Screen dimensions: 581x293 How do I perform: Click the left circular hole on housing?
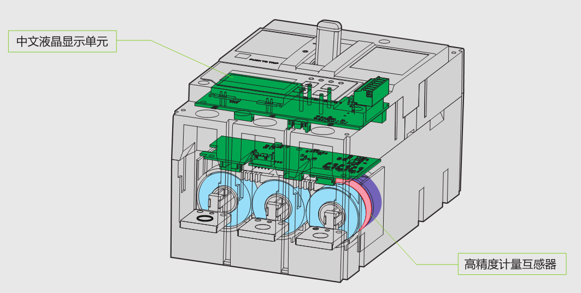click(x=205, y=114)
